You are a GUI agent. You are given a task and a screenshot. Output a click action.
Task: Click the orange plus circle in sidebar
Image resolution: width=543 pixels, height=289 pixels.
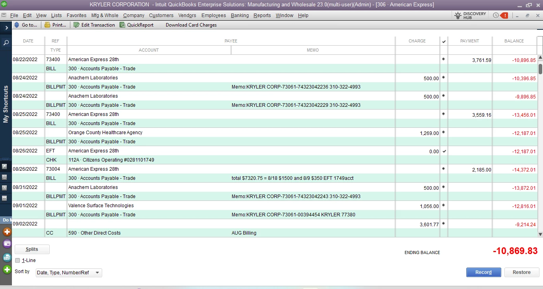pos(7,232)
